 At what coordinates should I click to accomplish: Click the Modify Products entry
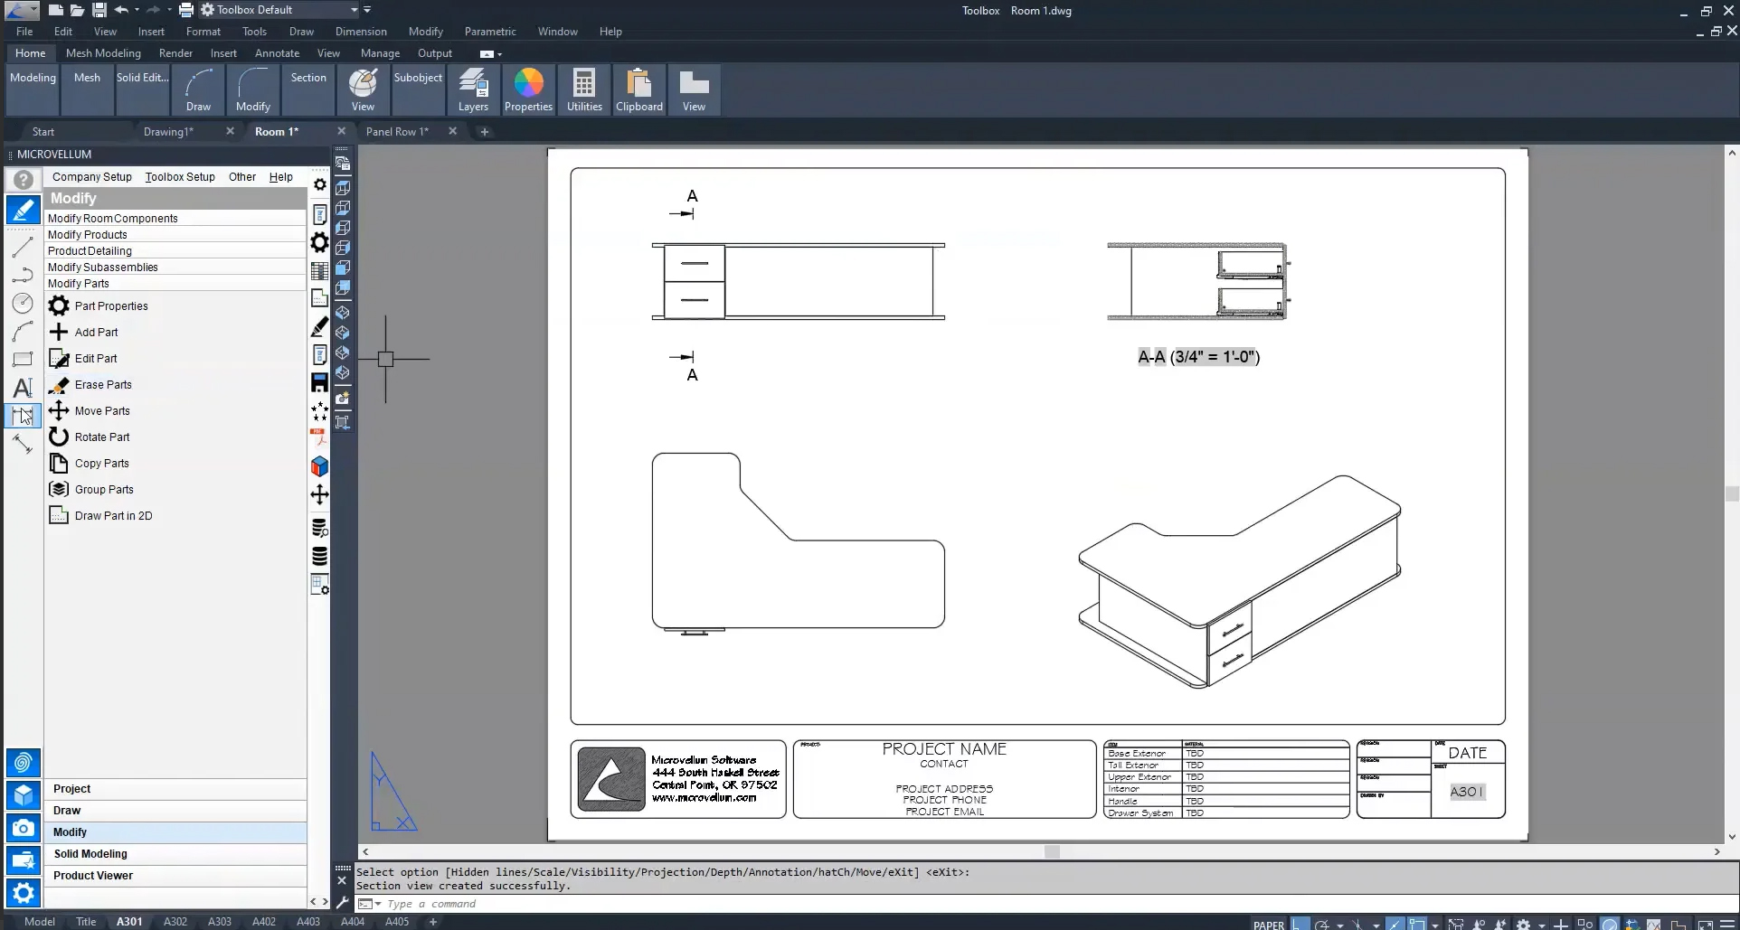(x=88, y=234)
